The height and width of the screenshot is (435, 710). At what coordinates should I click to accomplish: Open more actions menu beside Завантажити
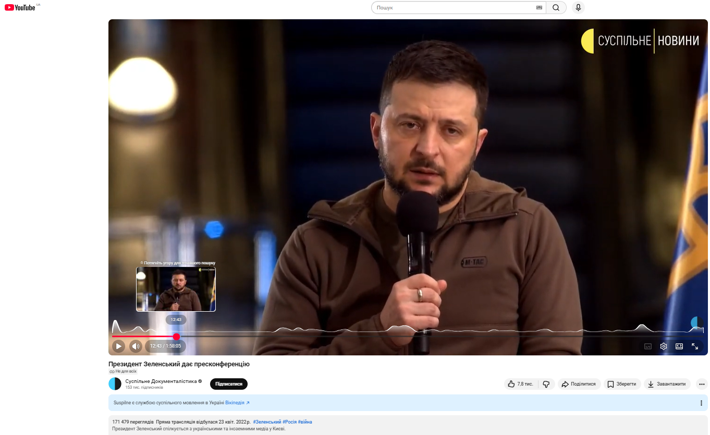point(702,384)
